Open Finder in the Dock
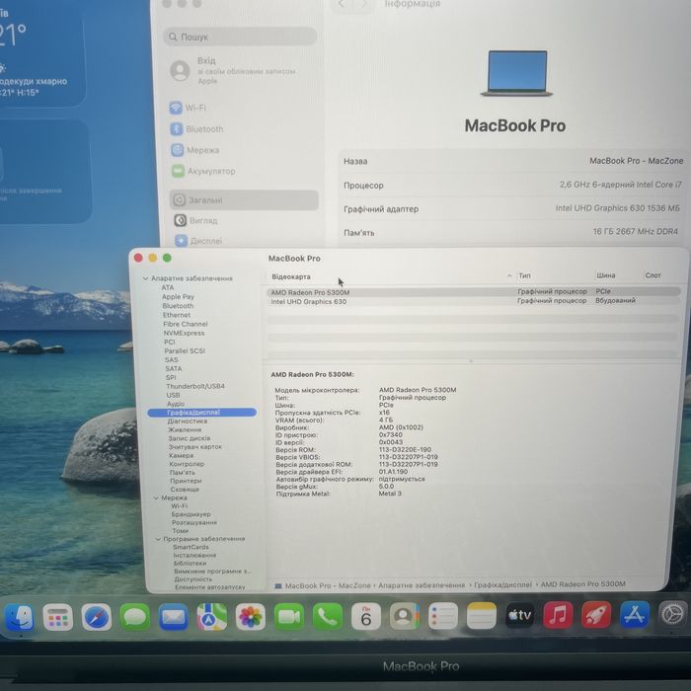Screen dimensions: 691x691 pyautogui.click(x=19, y=617)
